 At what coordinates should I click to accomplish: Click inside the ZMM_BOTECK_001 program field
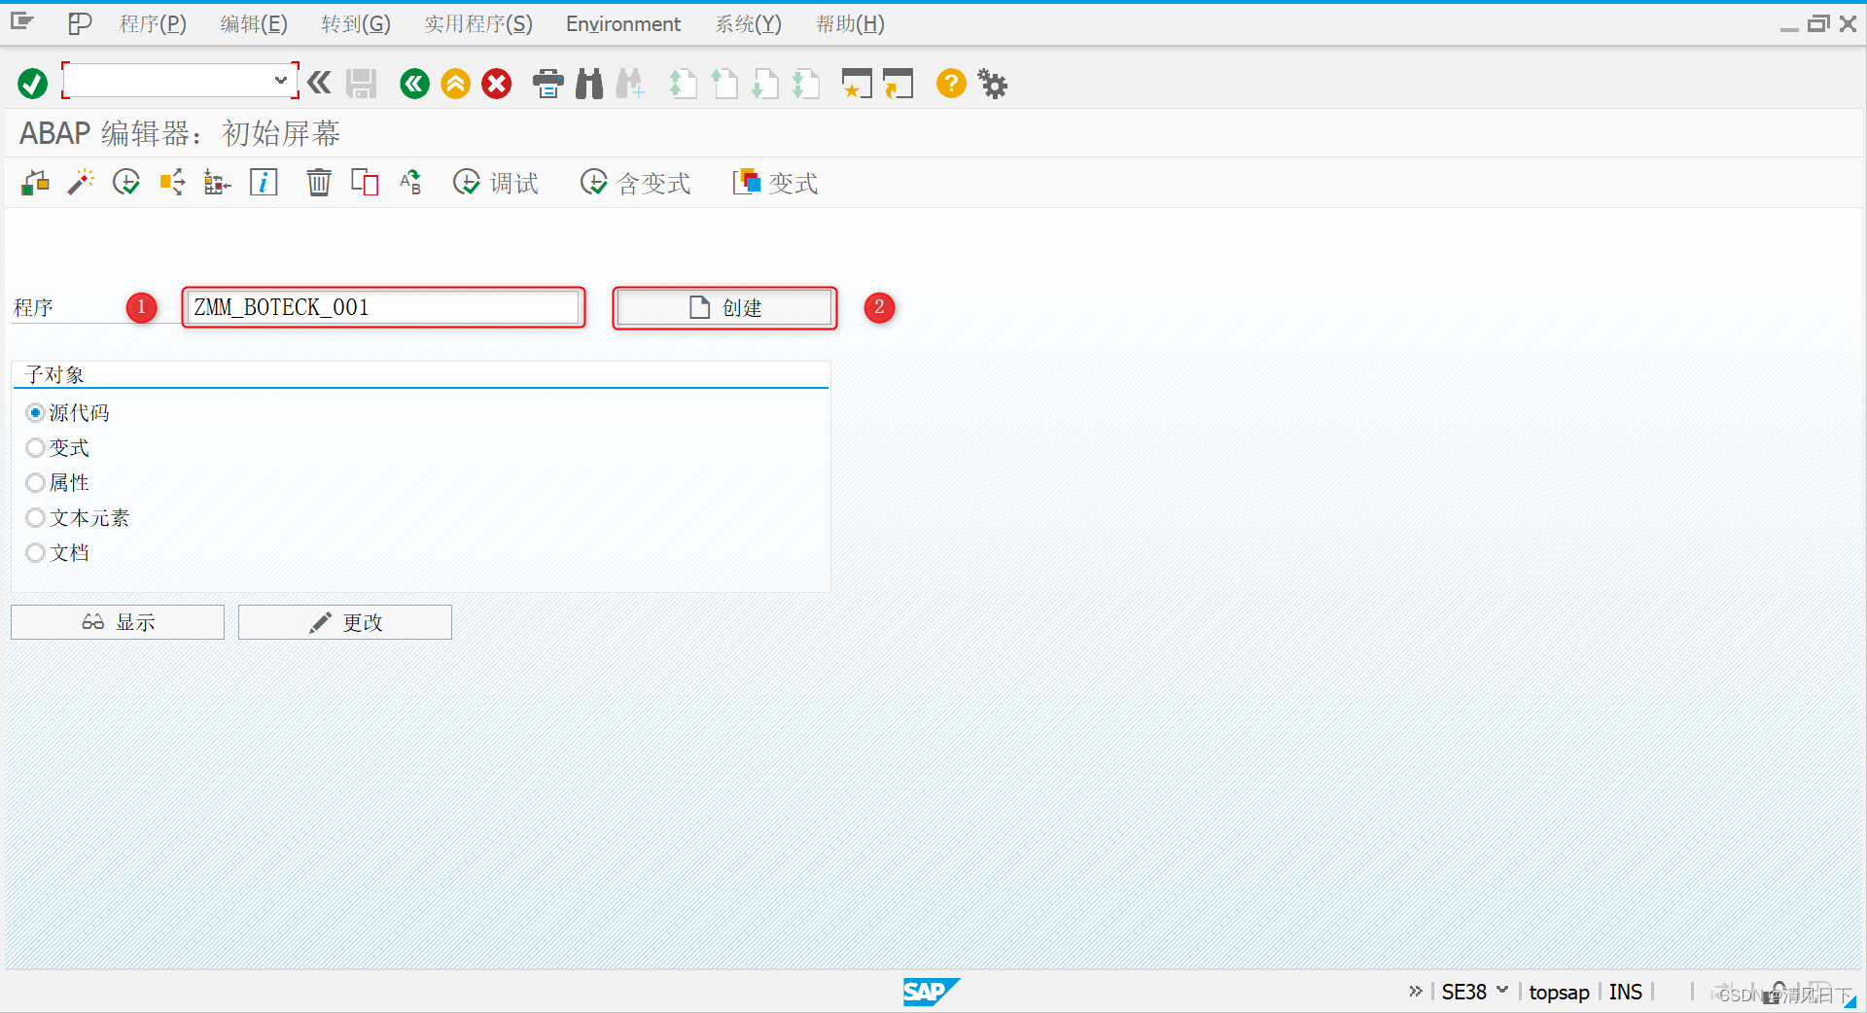click(x=383, y=307)
